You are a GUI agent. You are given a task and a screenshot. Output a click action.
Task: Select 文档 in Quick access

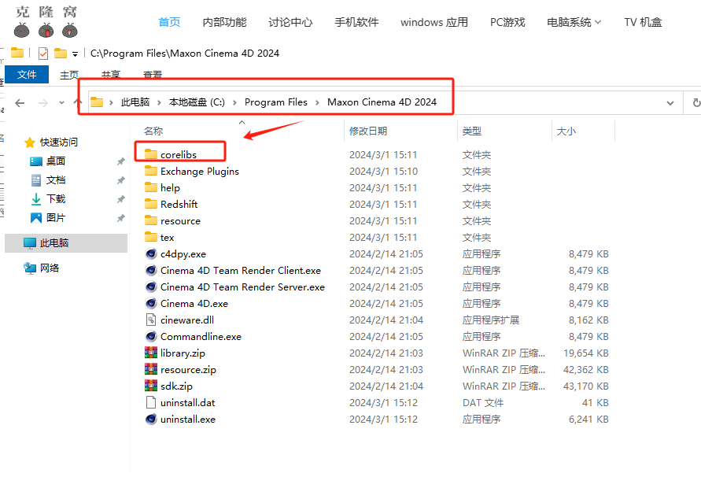click(56, 180)
